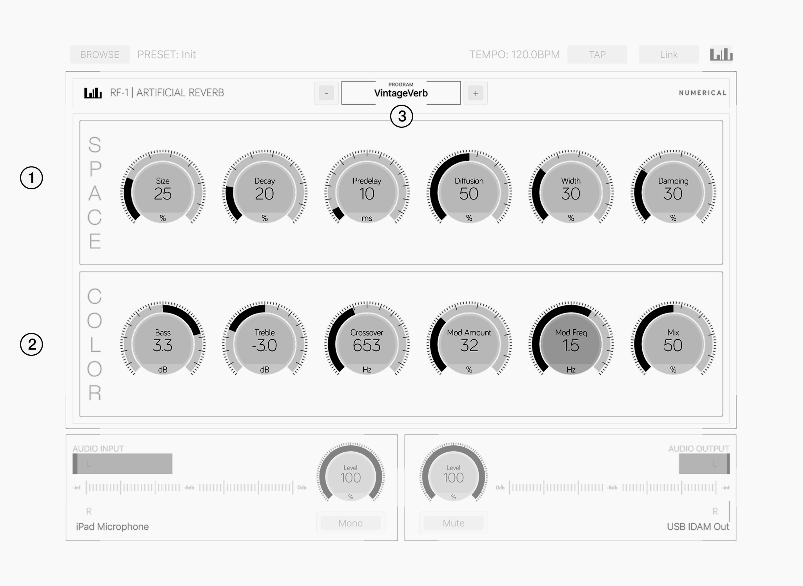This screenshot has width=803, height=586.
Task: Click the plus program increment button
Action: 476,93
